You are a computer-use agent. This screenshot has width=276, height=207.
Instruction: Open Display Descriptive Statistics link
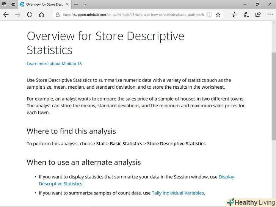point(136,180)
